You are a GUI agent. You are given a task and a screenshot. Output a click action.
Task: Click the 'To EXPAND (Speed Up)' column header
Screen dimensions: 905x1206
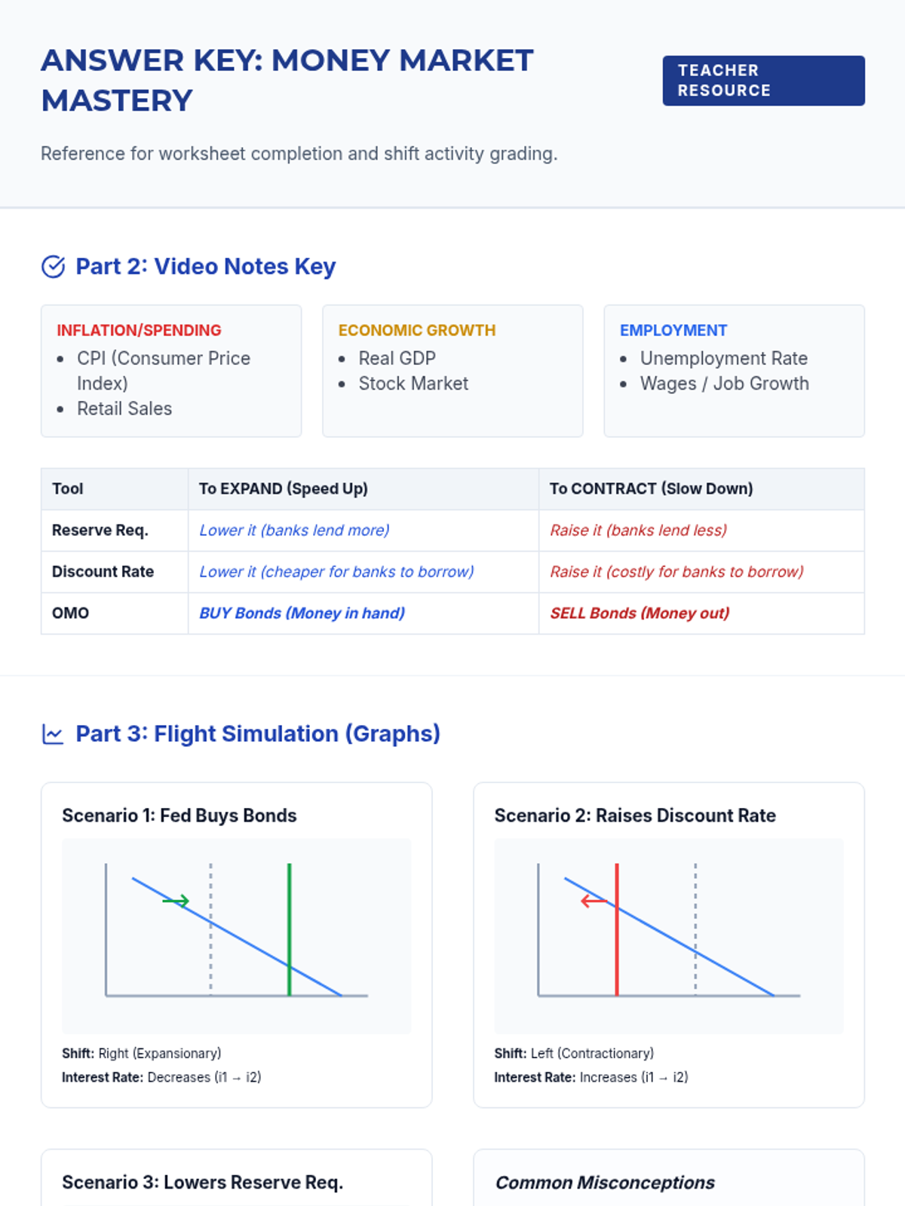pyautogui.click(x=283, y=488)
